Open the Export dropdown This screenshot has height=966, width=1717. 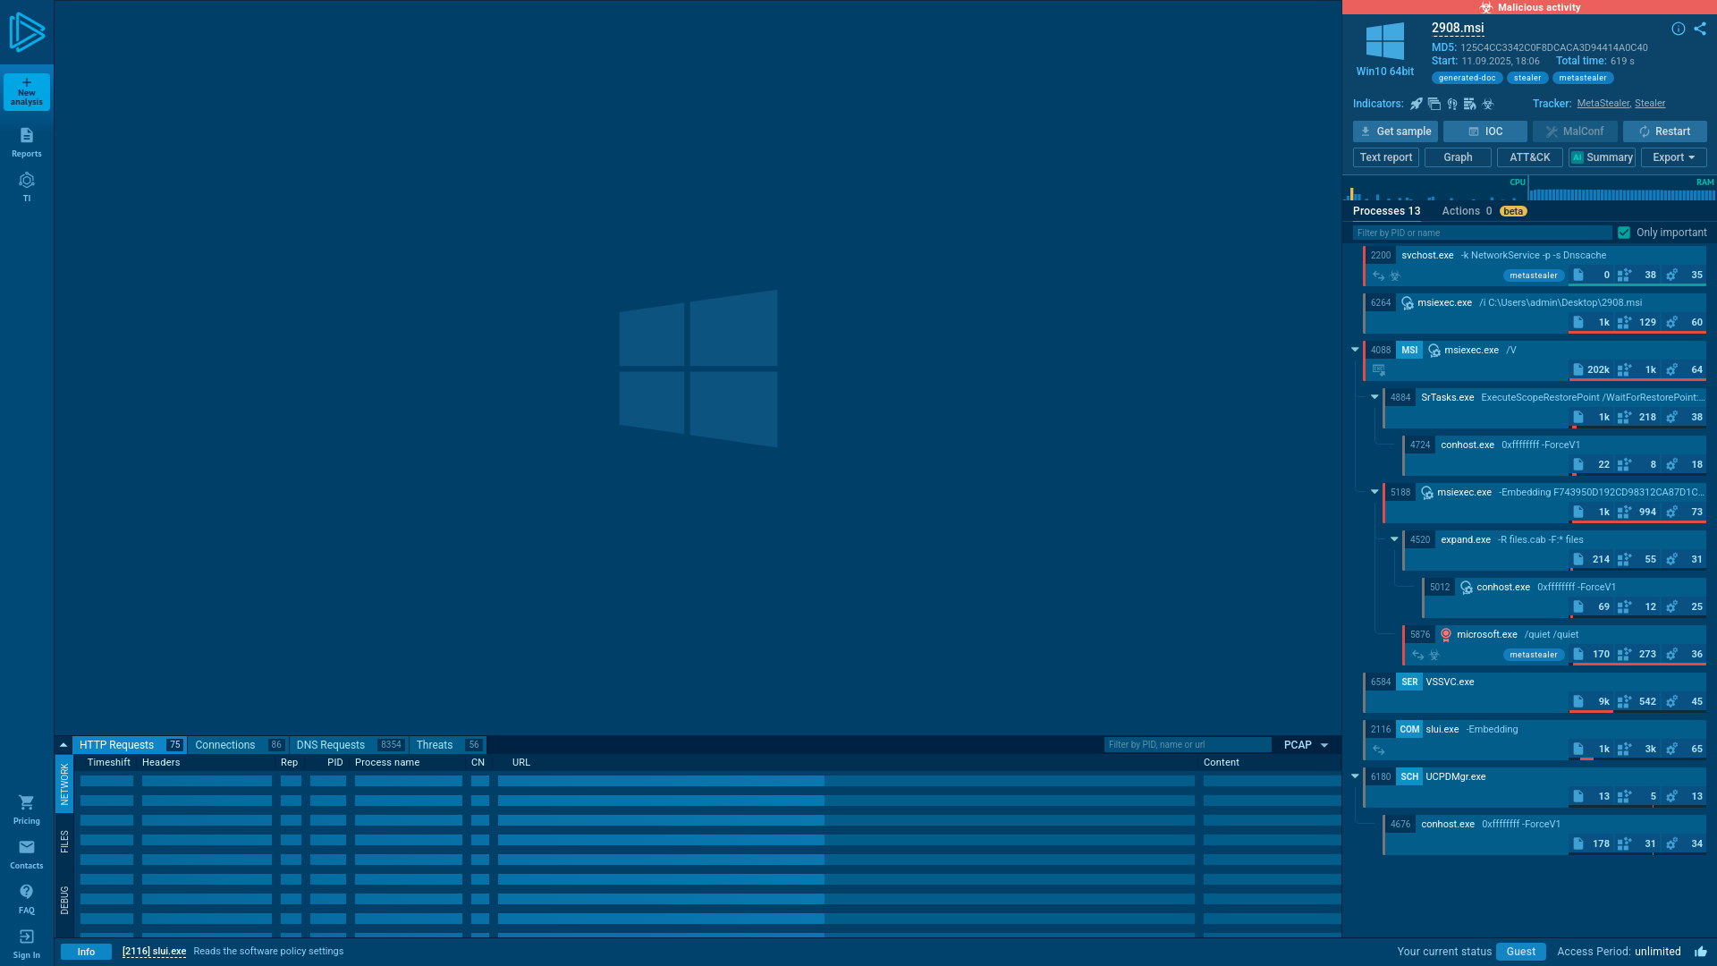pos(1673,157)
